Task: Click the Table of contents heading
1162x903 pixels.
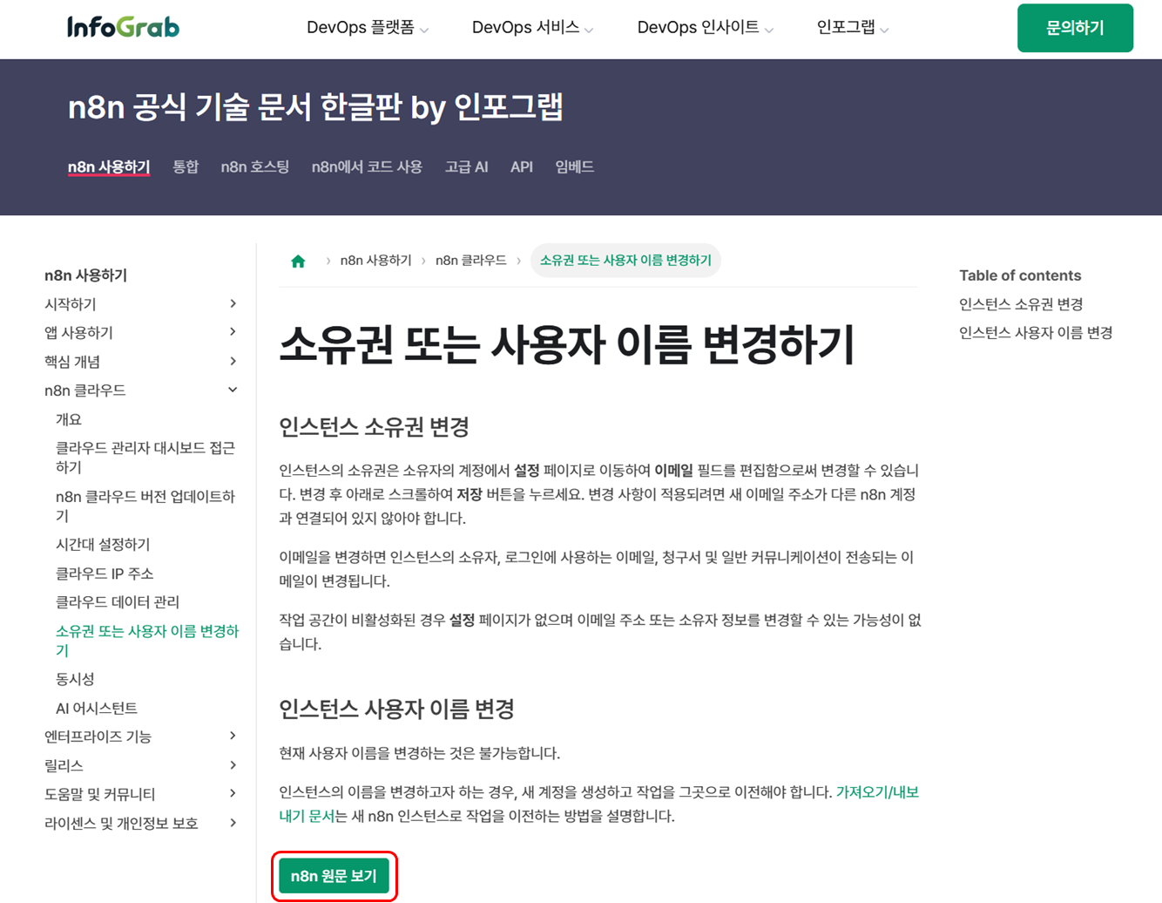Action: [x=1020, y=275]
